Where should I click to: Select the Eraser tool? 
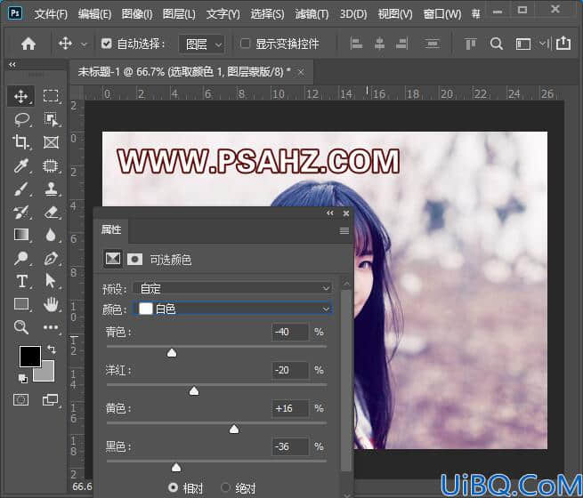pyautogui.click(x=51, y=212)
